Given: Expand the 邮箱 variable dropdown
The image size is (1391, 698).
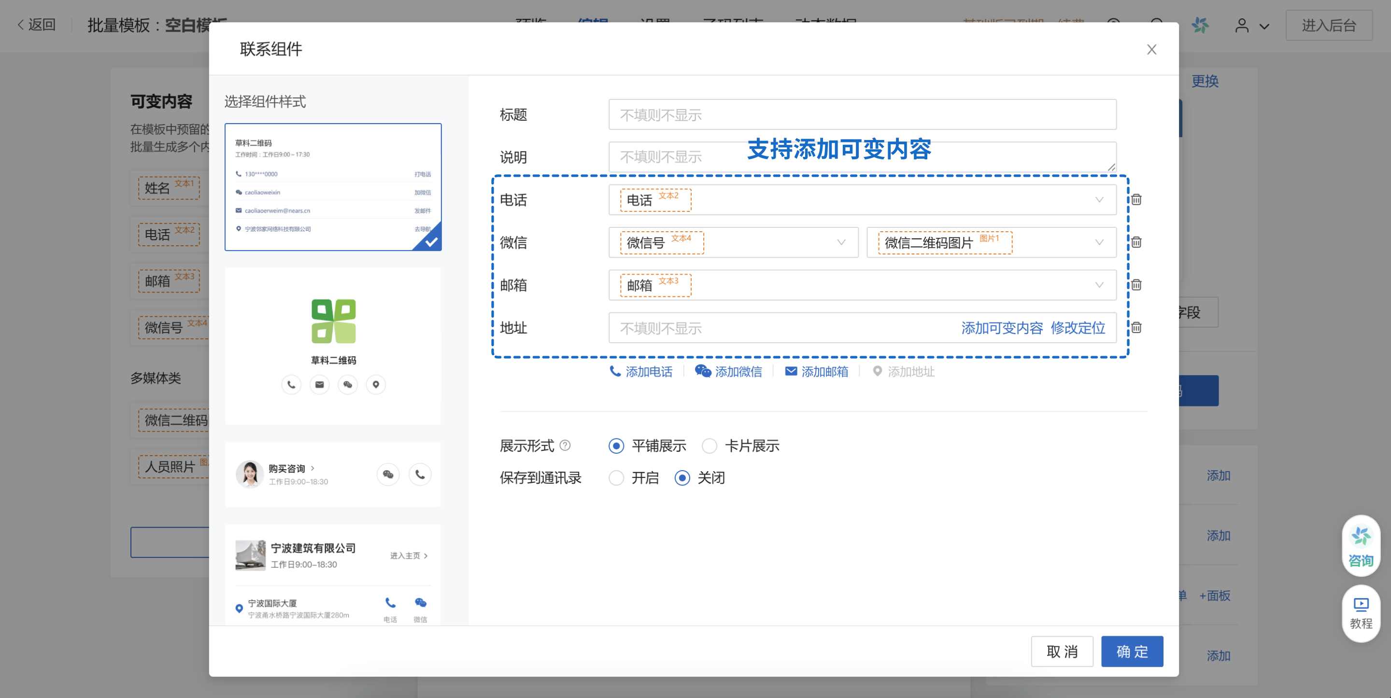Looking at the screenshot, I should [x=1099, y=286].
